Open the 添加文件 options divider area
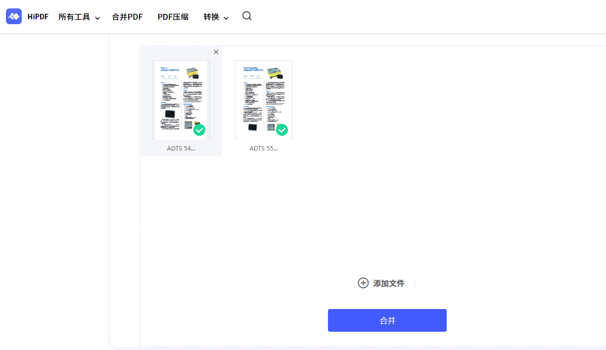This screenshot has height=350, width=606. click(415, 283)
